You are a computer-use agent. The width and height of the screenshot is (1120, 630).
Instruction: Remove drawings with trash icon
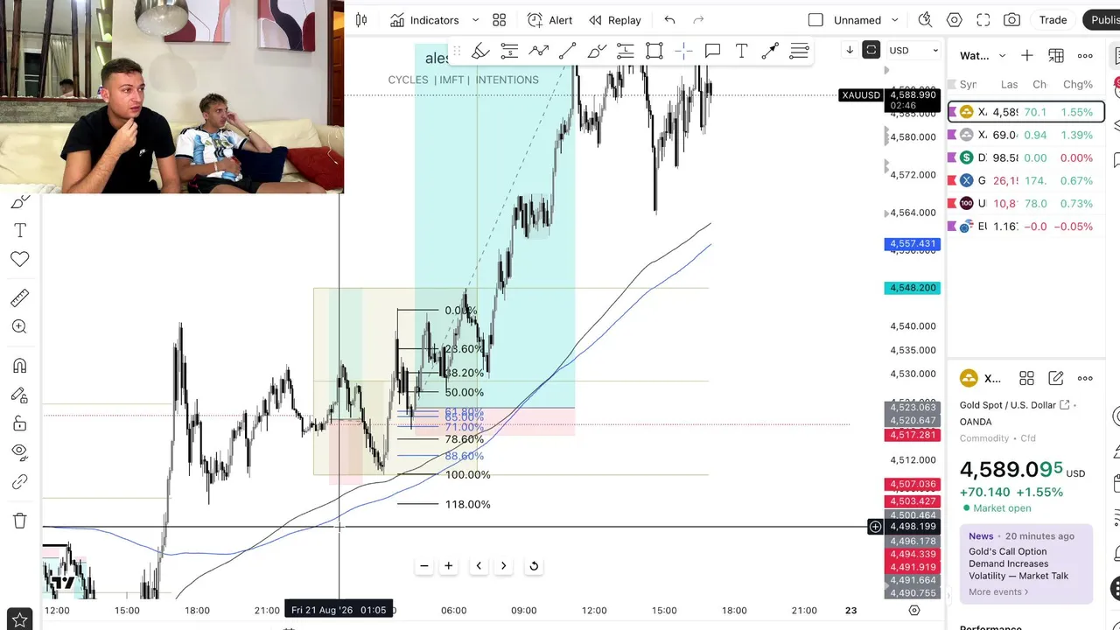(x=19, y=521)
